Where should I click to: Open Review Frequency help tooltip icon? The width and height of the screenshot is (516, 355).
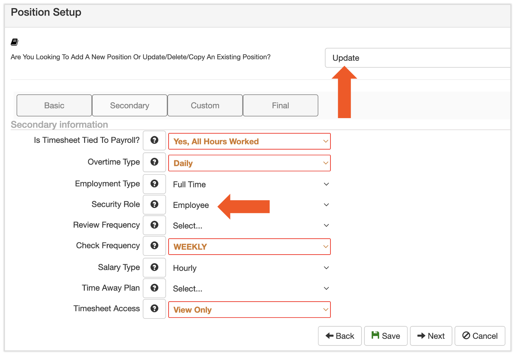point(154,225)
